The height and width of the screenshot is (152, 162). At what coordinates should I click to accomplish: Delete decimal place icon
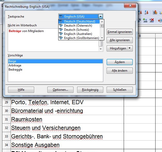coord(152,20)
